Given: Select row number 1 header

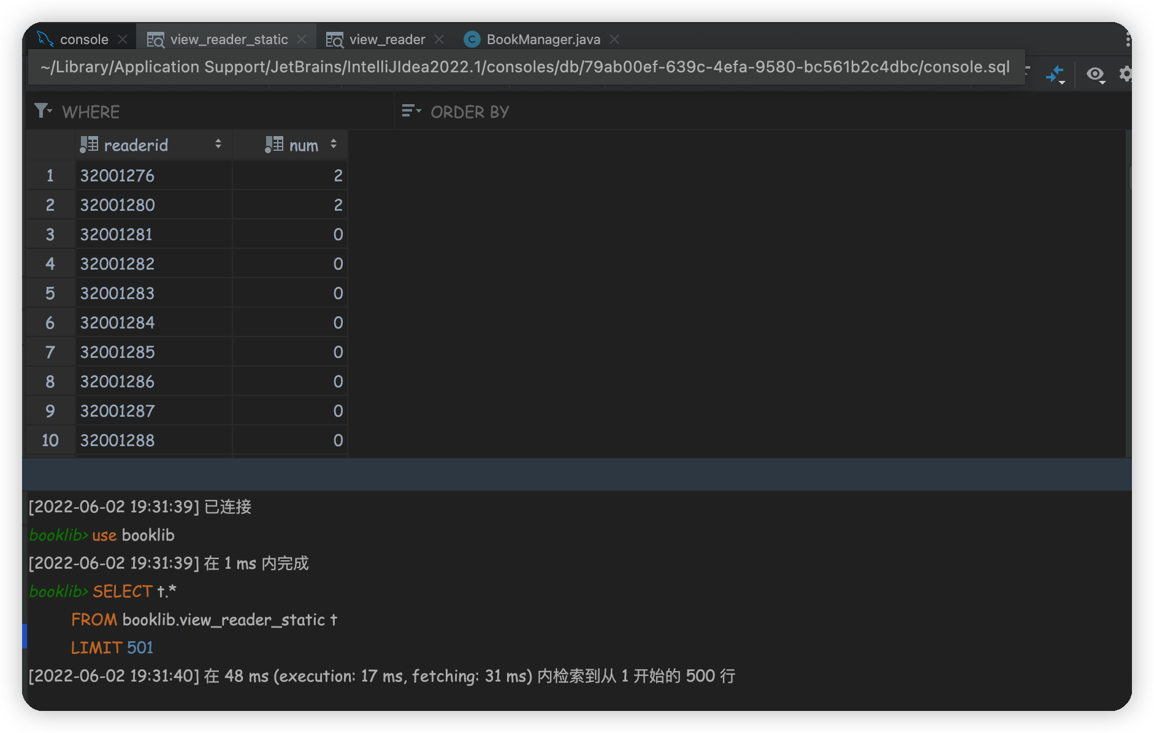Looking at the screenshot, I should (50, 176).
